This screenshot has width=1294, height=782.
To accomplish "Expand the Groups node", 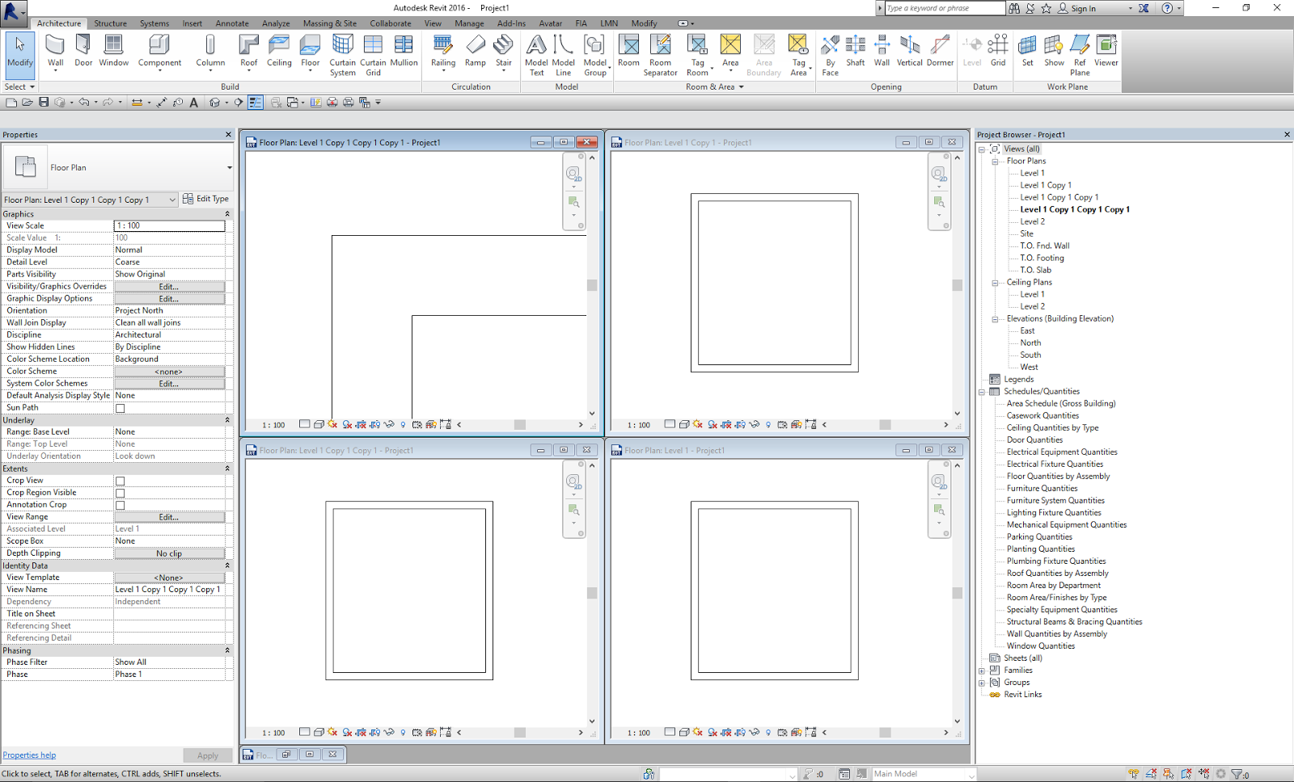I will [x=982, y=683].
